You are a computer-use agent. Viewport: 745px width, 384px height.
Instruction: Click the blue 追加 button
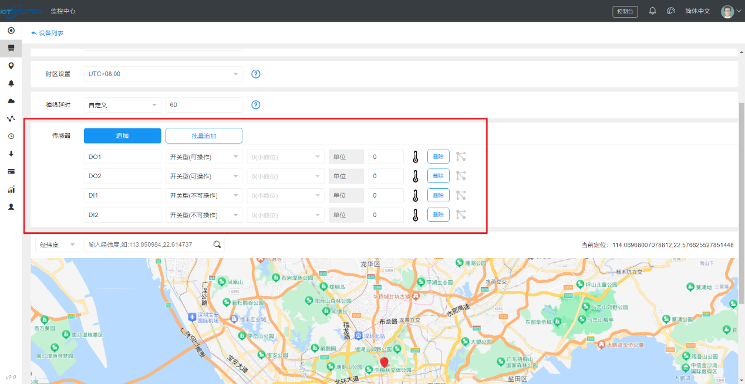coord(122,135)
